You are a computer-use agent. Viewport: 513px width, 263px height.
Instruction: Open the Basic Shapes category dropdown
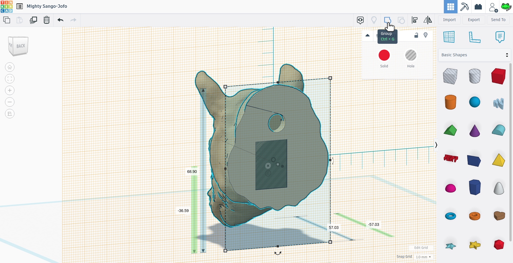[x=474, y=55]
